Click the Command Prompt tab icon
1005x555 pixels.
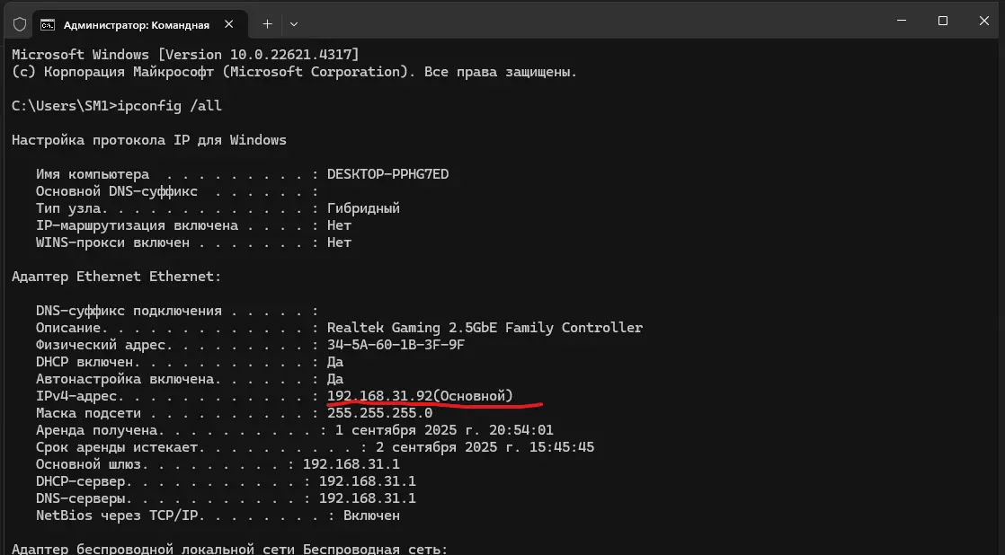tap(47, 23)
